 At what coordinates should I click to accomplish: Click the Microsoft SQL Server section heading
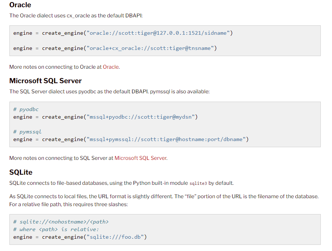[45, 81]
